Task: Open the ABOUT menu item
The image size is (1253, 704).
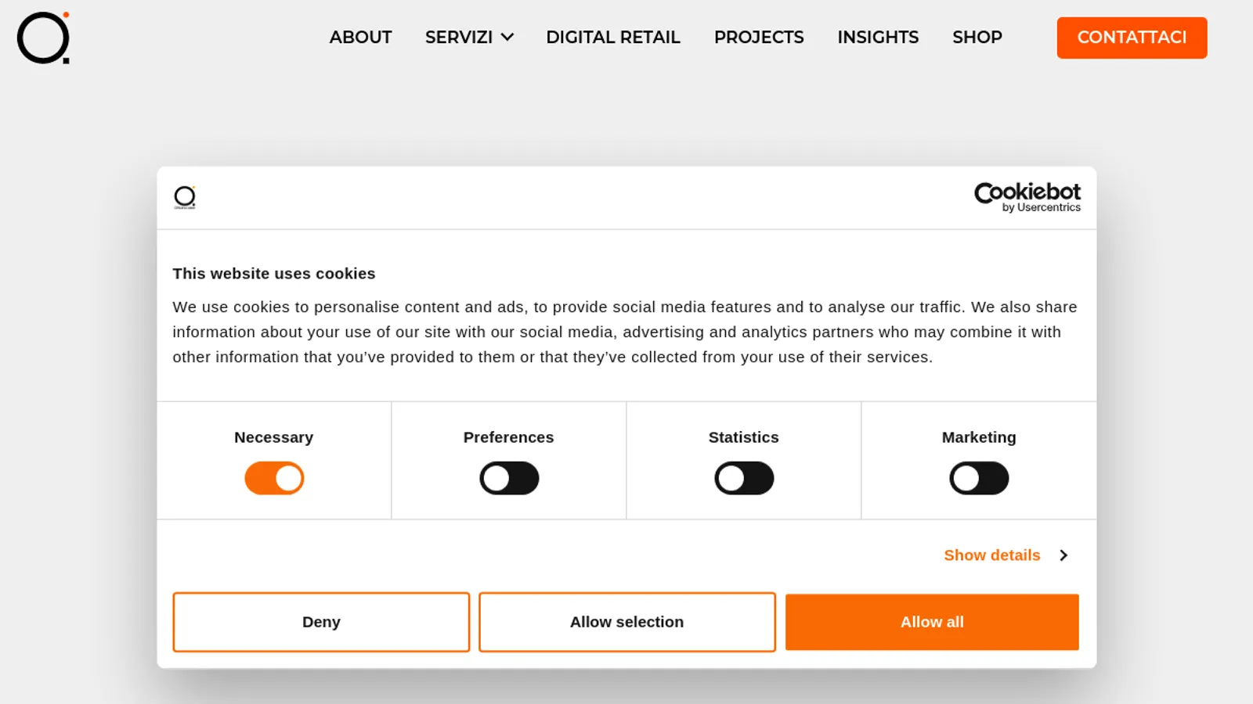Action: click(360, 38)
